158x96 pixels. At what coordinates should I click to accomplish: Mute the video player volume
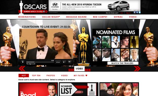pyautogui.click(x=64, y=62)
